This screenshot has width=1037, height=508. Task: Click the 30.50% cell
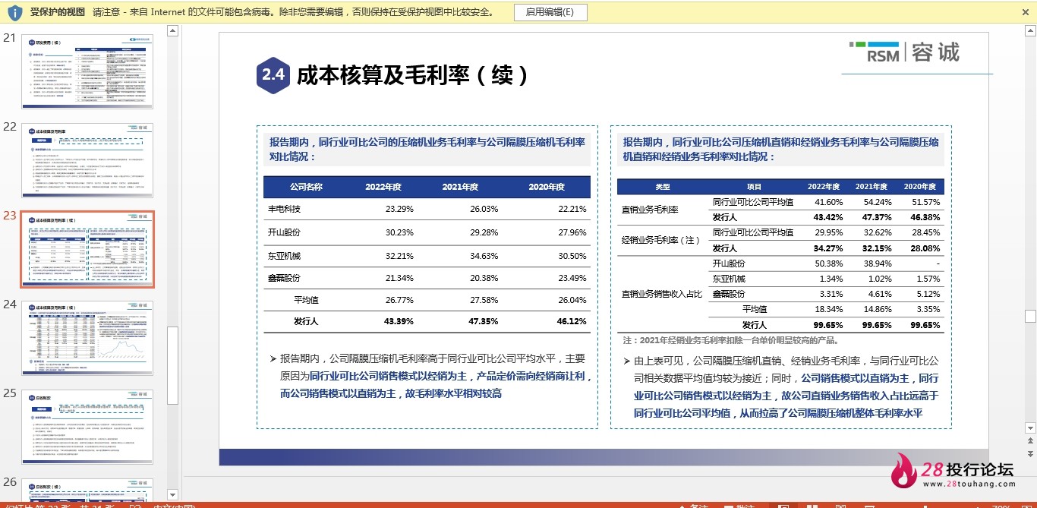pyautogui.click(x=572, y=256)
